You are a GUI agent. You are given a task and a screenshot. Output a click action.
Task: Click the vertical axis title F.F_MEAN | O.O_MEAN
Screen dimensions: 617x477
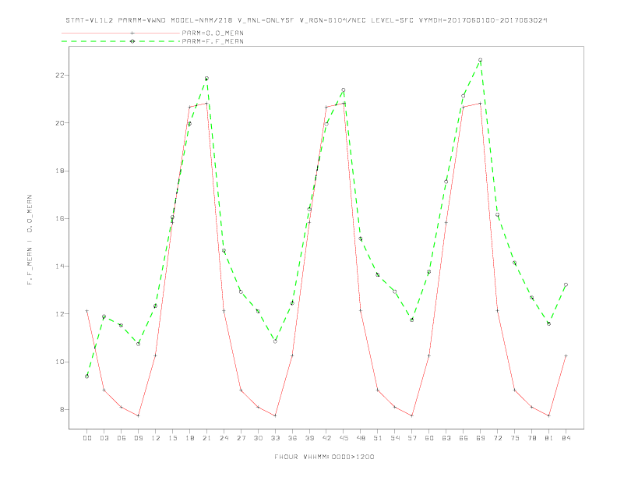[30, 240]
